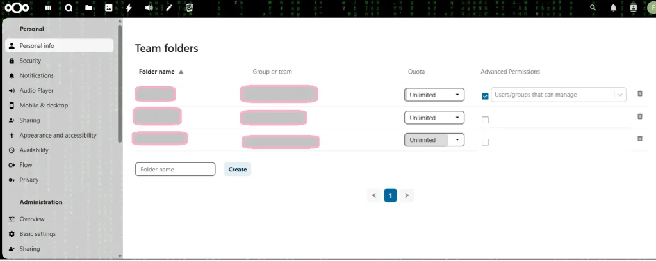Click the Overview sliders icon in Administration

point(12,219)
